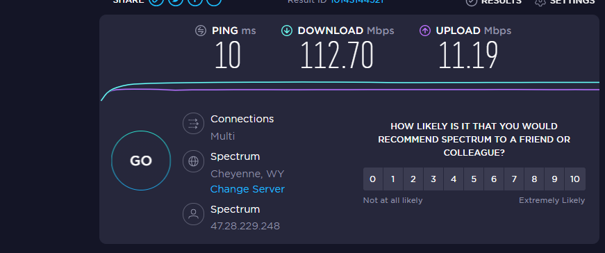Click the user profile ISP icon

coord(193,214)
